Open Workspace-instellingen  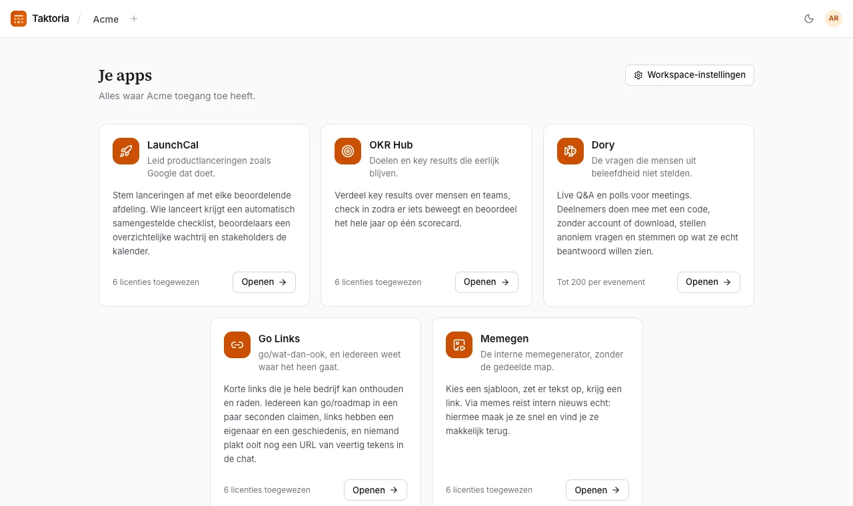point(690,75)
